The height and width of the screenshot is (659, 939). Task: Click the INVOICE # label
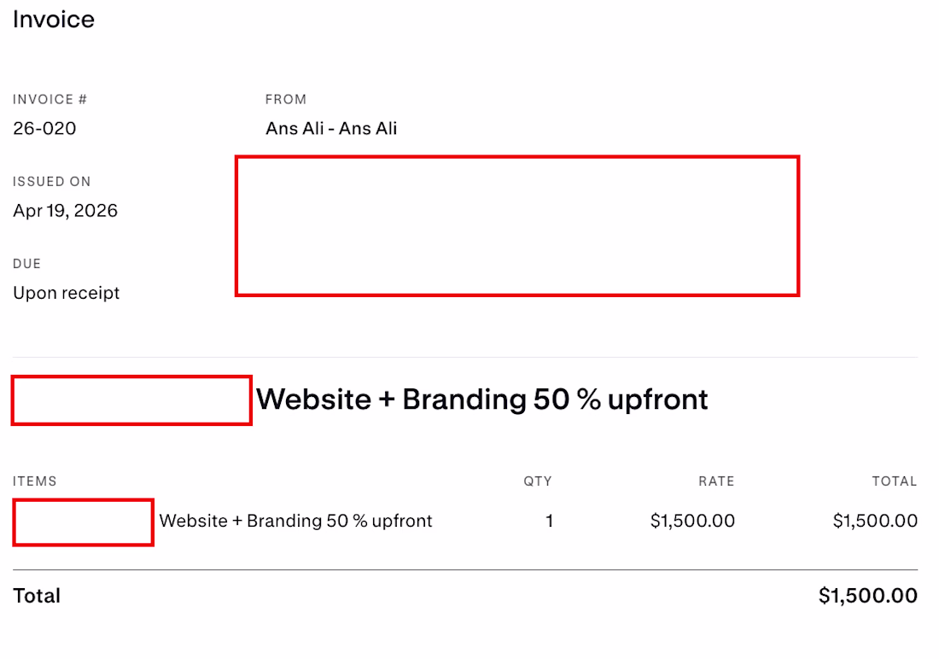tap(50, 100)
